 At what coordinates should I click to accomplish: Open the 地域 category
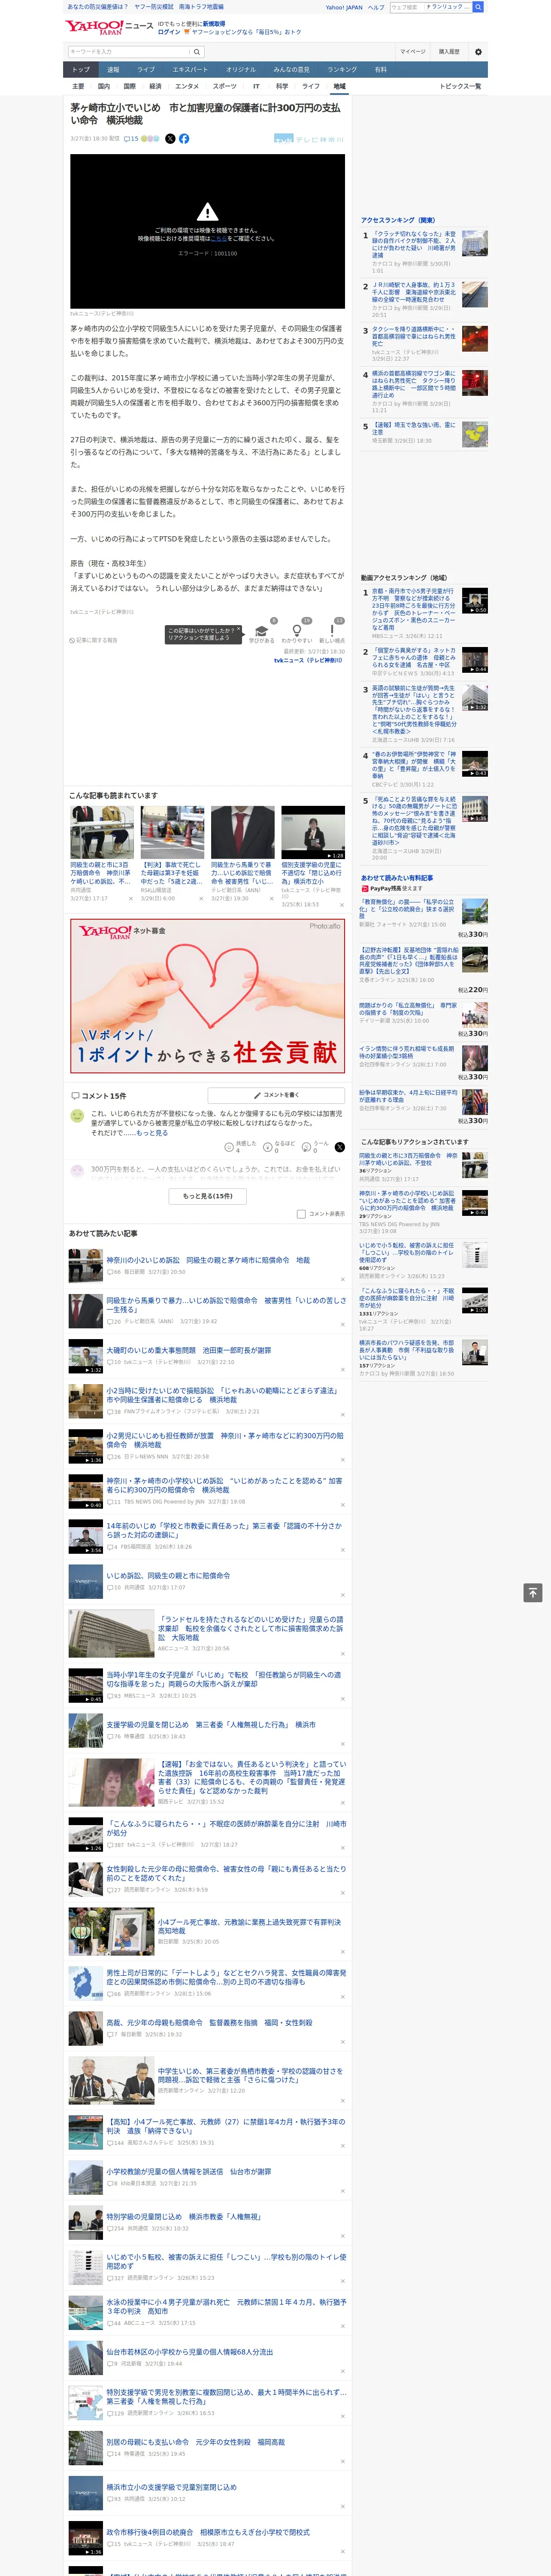[x=340, y=86]
